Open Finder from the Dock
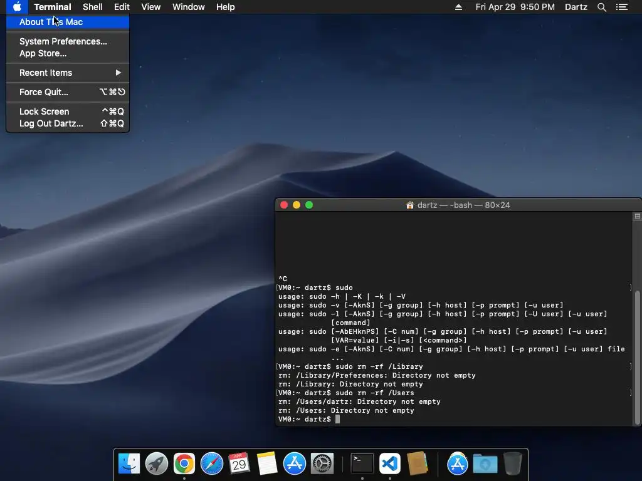642x481 pixels. point(129,464)
